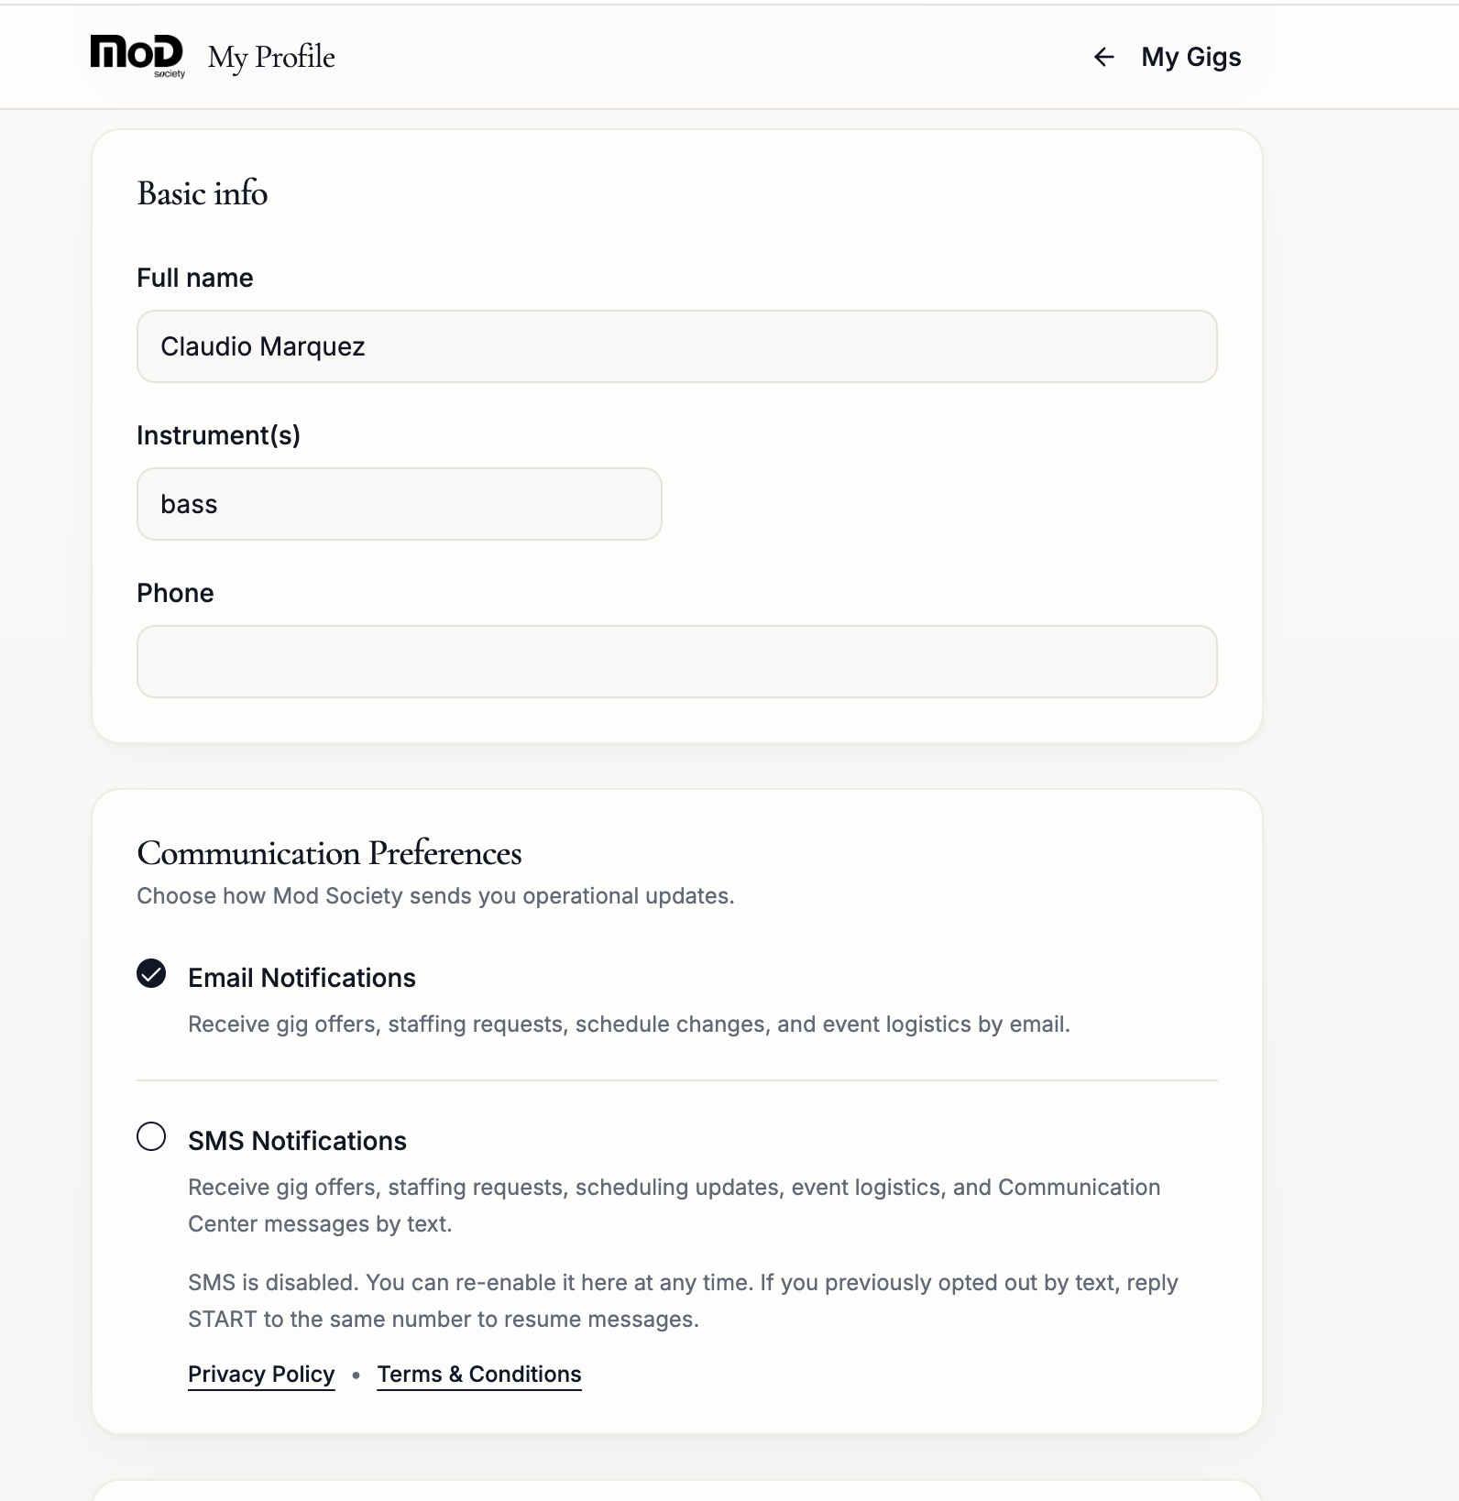Viewport: 1459px width, 1501px height.
Task: Click the Mod Society logo
Action: pos(137,56)
